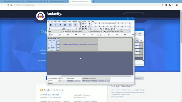This screenshot has width=182, height=102.
Task: Click Start Monitoring in recording meter
Action: [111, 24]
